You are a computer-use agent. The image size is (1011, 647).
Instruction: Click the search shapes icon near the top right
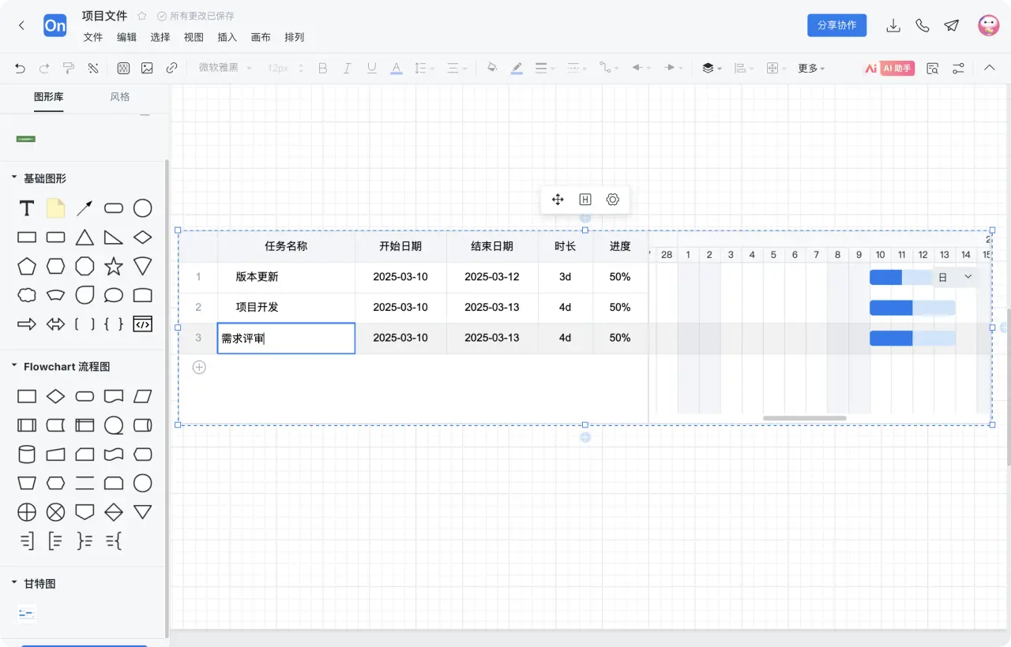[932, 69]
